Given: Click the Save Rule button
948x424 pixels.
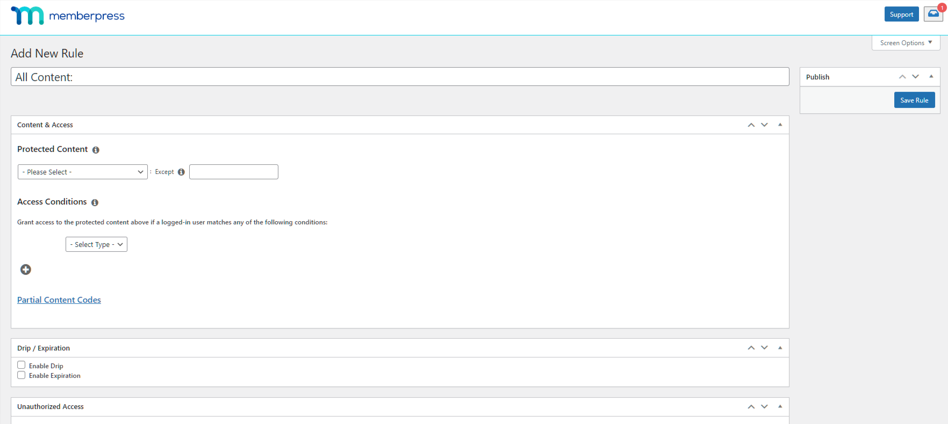Looking at the screenshot, I should 914,100.
